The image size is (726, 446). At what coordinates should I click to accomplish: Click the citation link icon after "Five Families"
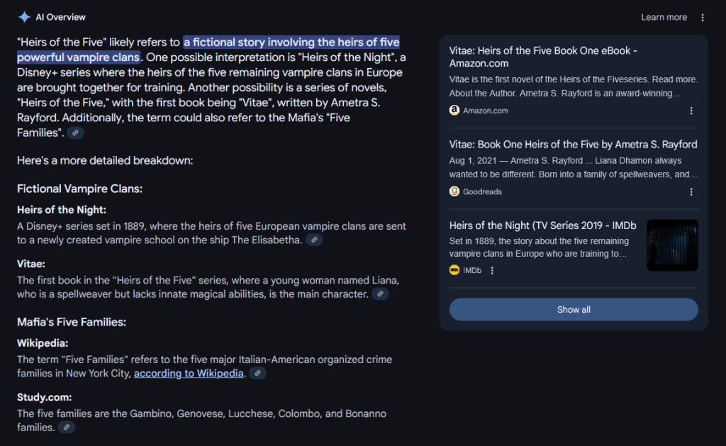pyautogui.click(x=75, y=133)
